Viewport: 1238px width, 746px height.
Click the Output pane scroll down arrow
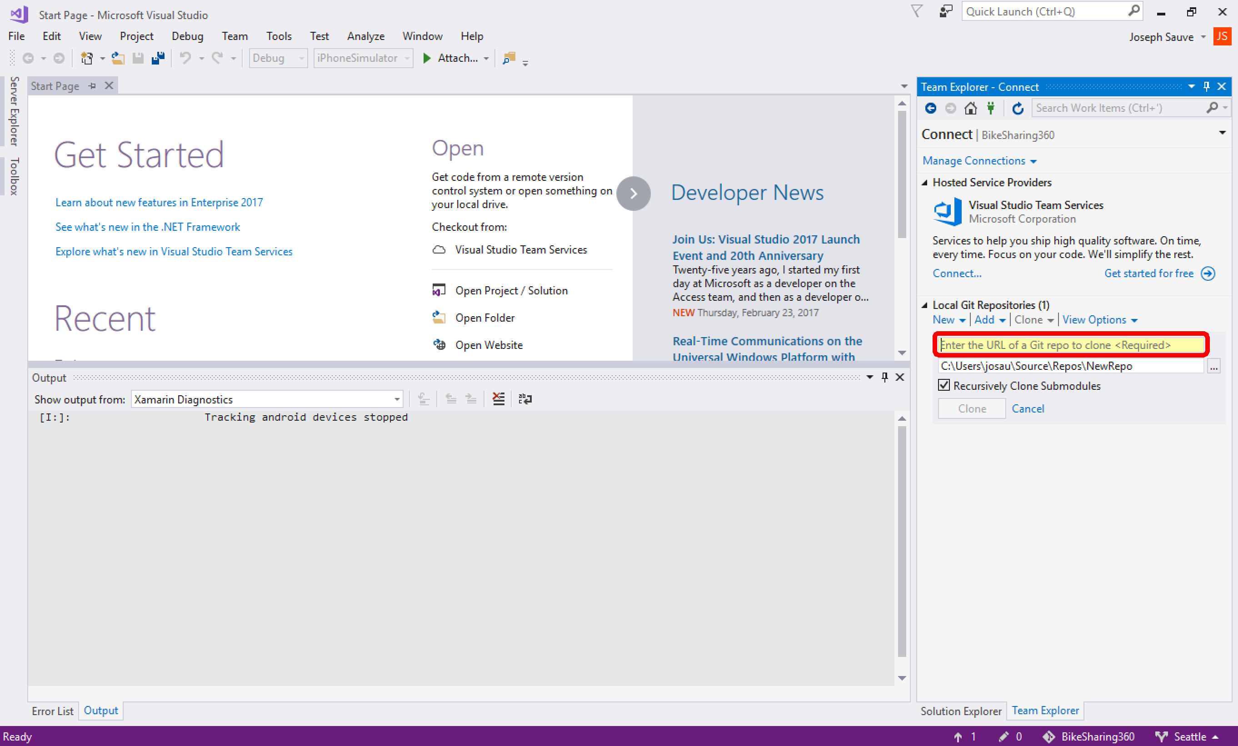point(902,678)
